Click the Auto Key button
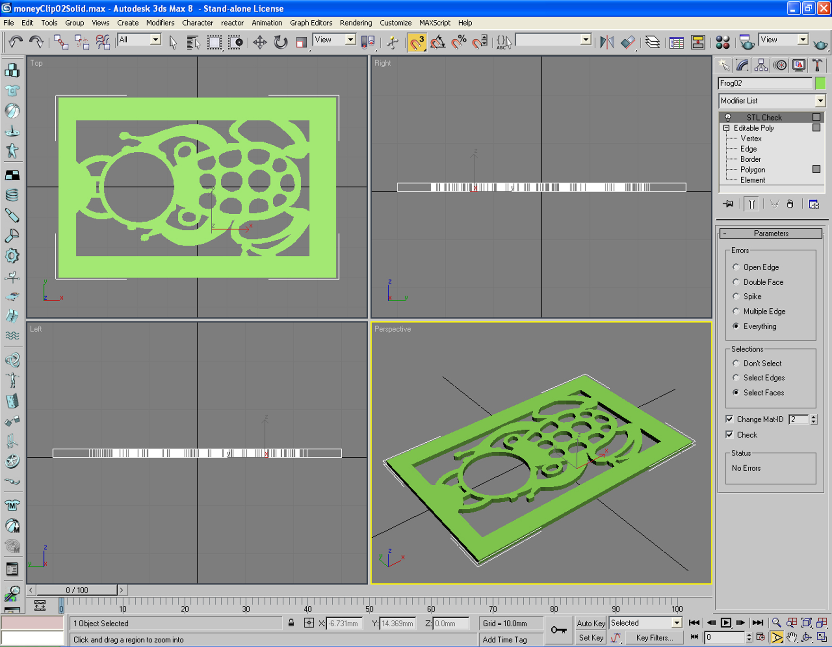The image size is (832, 647). (x=591, y=623)
